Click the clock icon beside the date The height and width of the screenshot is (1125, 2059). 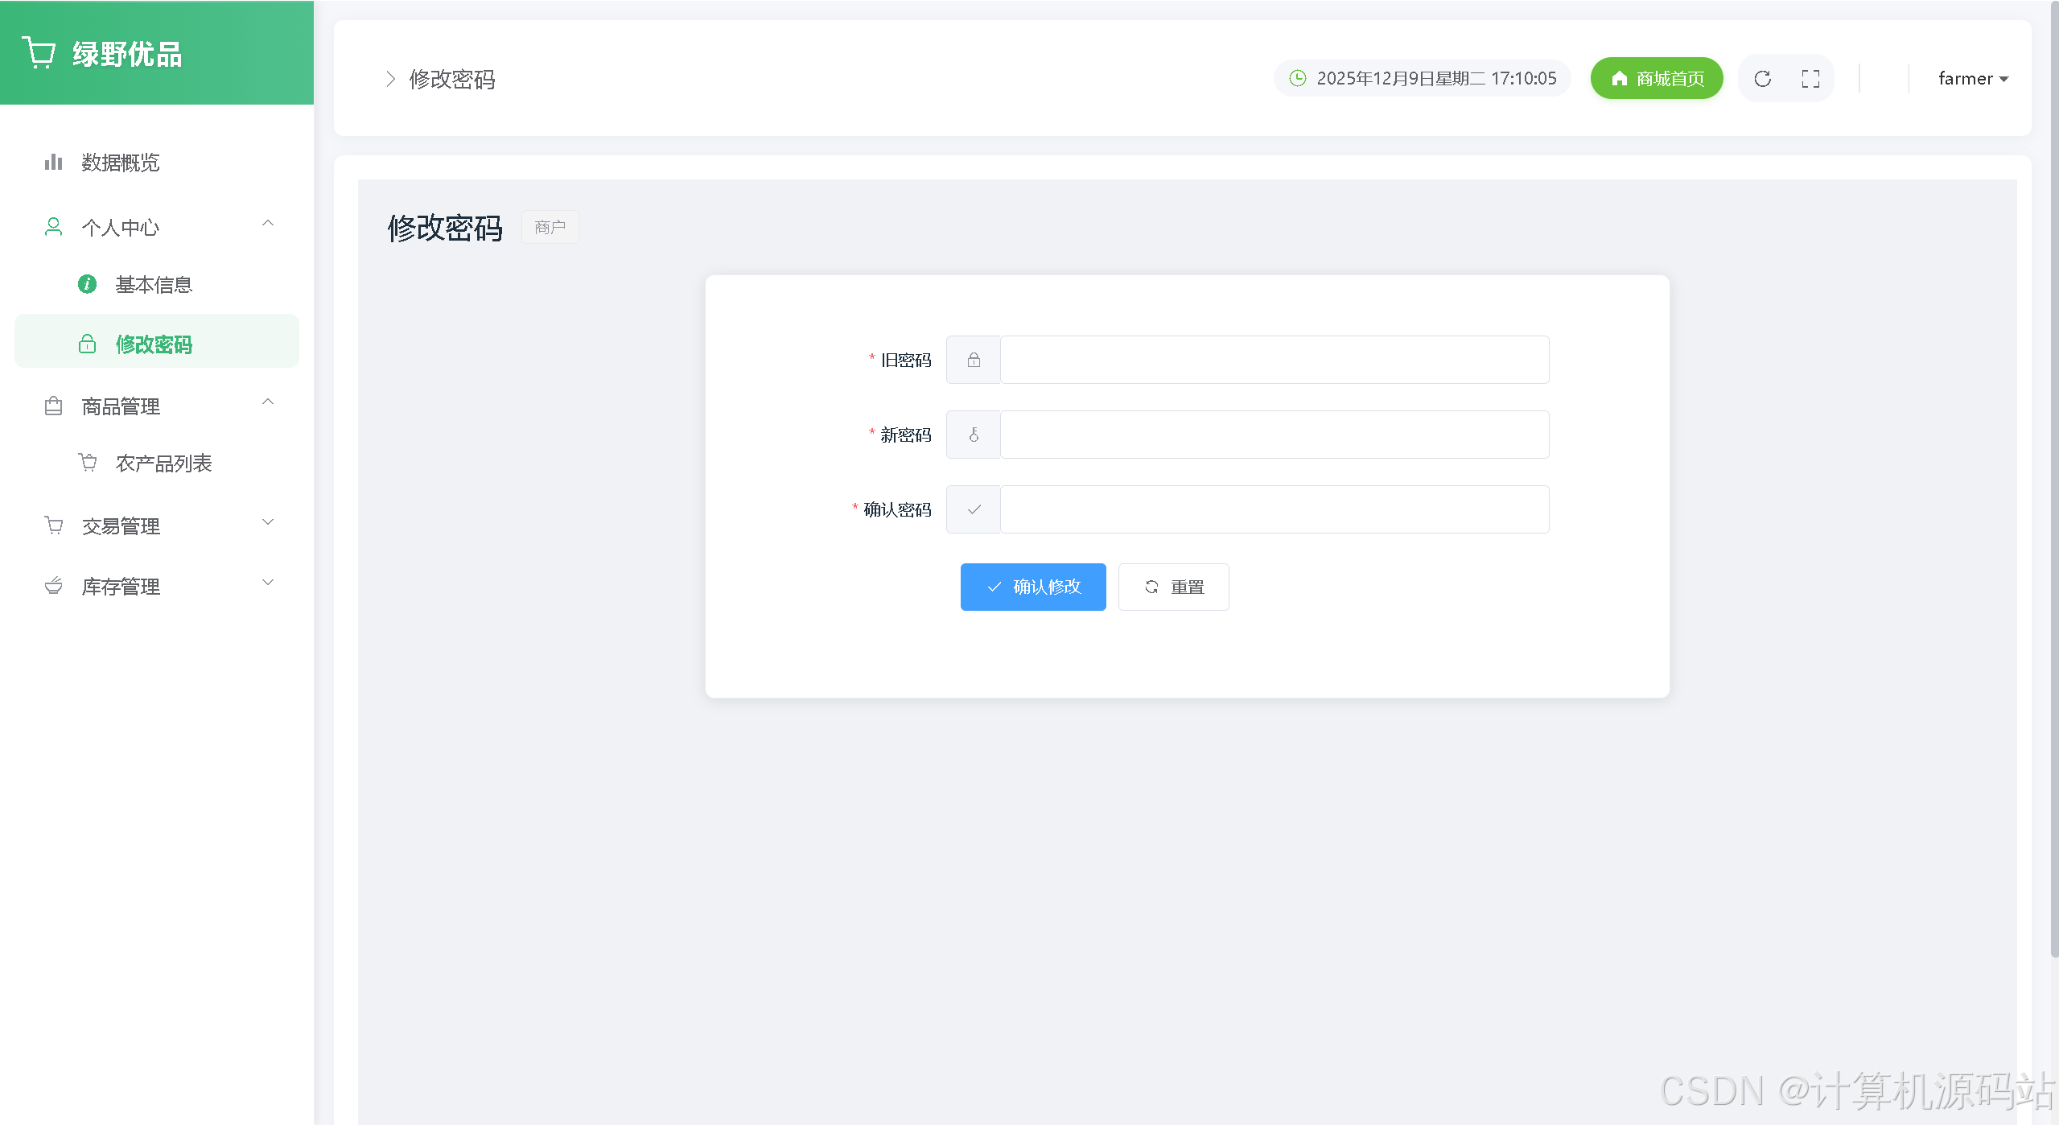1297,78
